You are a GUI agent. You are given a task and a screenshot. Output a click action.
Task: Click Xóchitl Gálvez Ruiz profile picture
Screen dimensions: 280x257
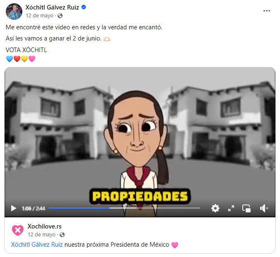14,12
